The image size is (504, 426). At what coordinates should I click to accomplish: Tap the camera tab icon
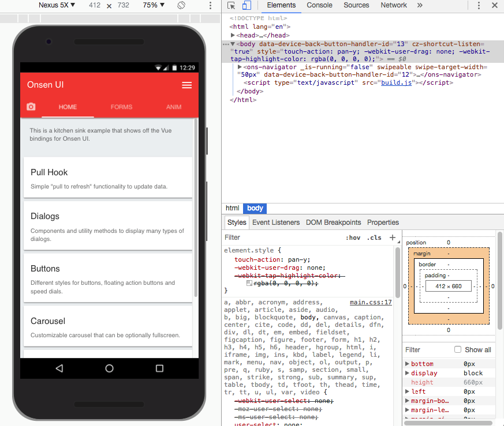(x=31, y=107)
